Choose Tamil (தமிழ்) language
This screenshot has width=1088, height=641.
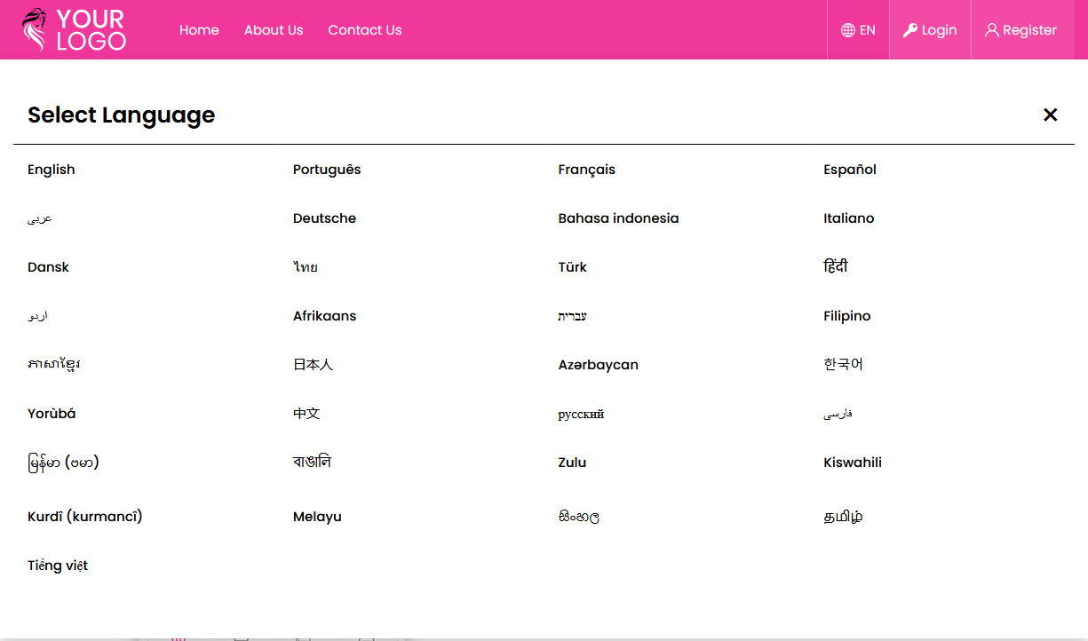click(x=844, y=516)
